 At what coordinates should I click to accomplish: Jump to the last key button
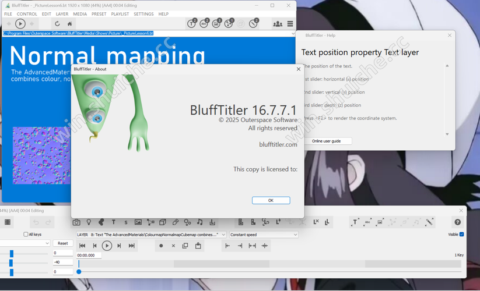pos(132,246)
